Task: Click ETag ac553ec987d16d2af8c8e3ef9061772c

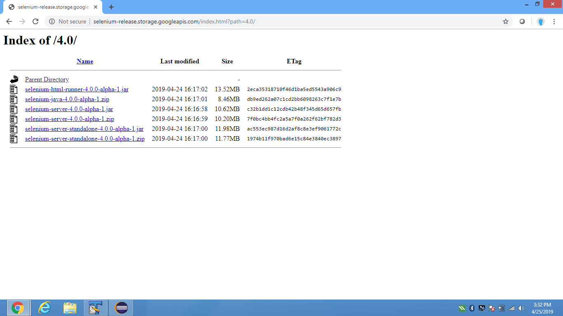Action: 294,129
